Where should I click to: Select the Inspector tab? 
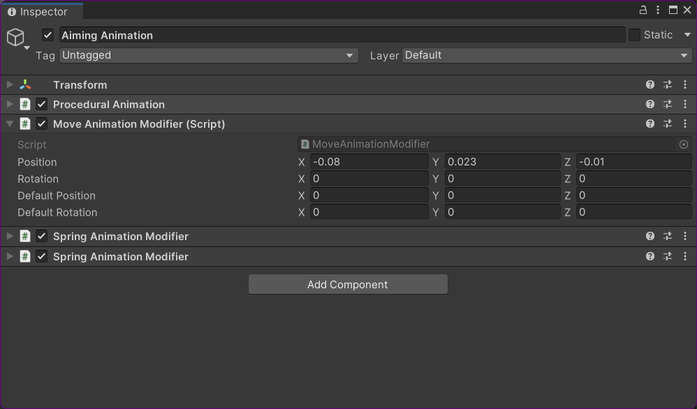point(42,11)
